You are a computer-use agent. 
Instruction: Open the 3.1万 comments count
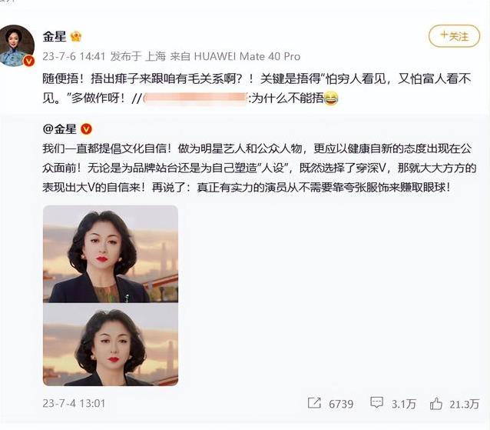click(x=404, y=404)
